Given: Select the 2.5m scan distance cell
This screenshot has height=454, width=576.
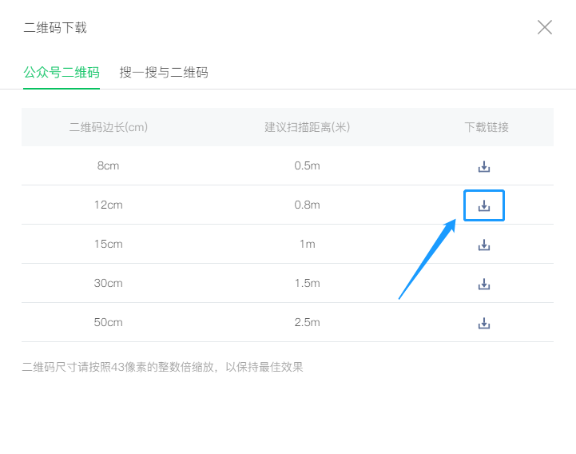Looking at the screenshot, I should pyautogui.click(x=308, y=323).
